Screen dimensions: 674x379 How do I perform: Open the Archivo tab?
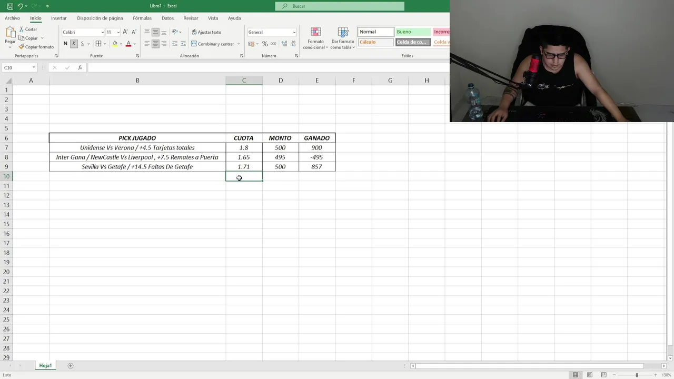12,18
